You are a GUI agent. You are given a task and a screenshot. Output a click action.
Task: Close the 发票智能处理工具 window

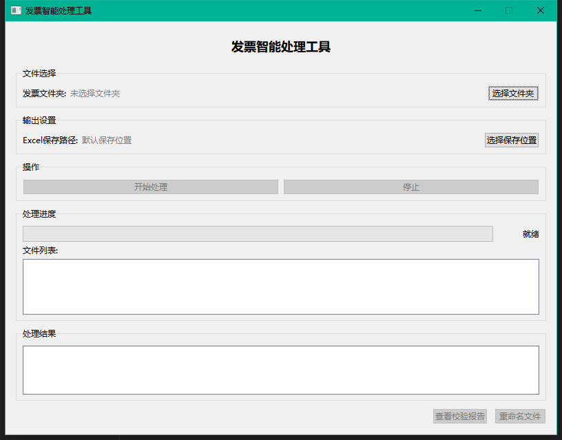(x=541, y=11)
